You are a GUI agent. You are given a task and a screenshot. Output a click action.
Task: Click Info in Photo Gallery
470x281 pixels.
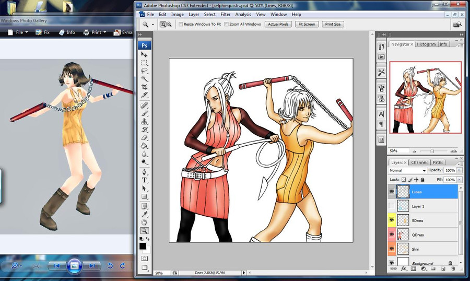tap(67, 32)
